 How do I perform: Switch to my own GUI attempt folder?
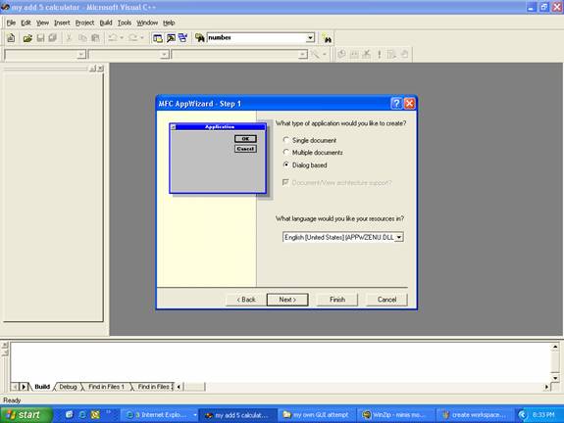pos(316,415)
